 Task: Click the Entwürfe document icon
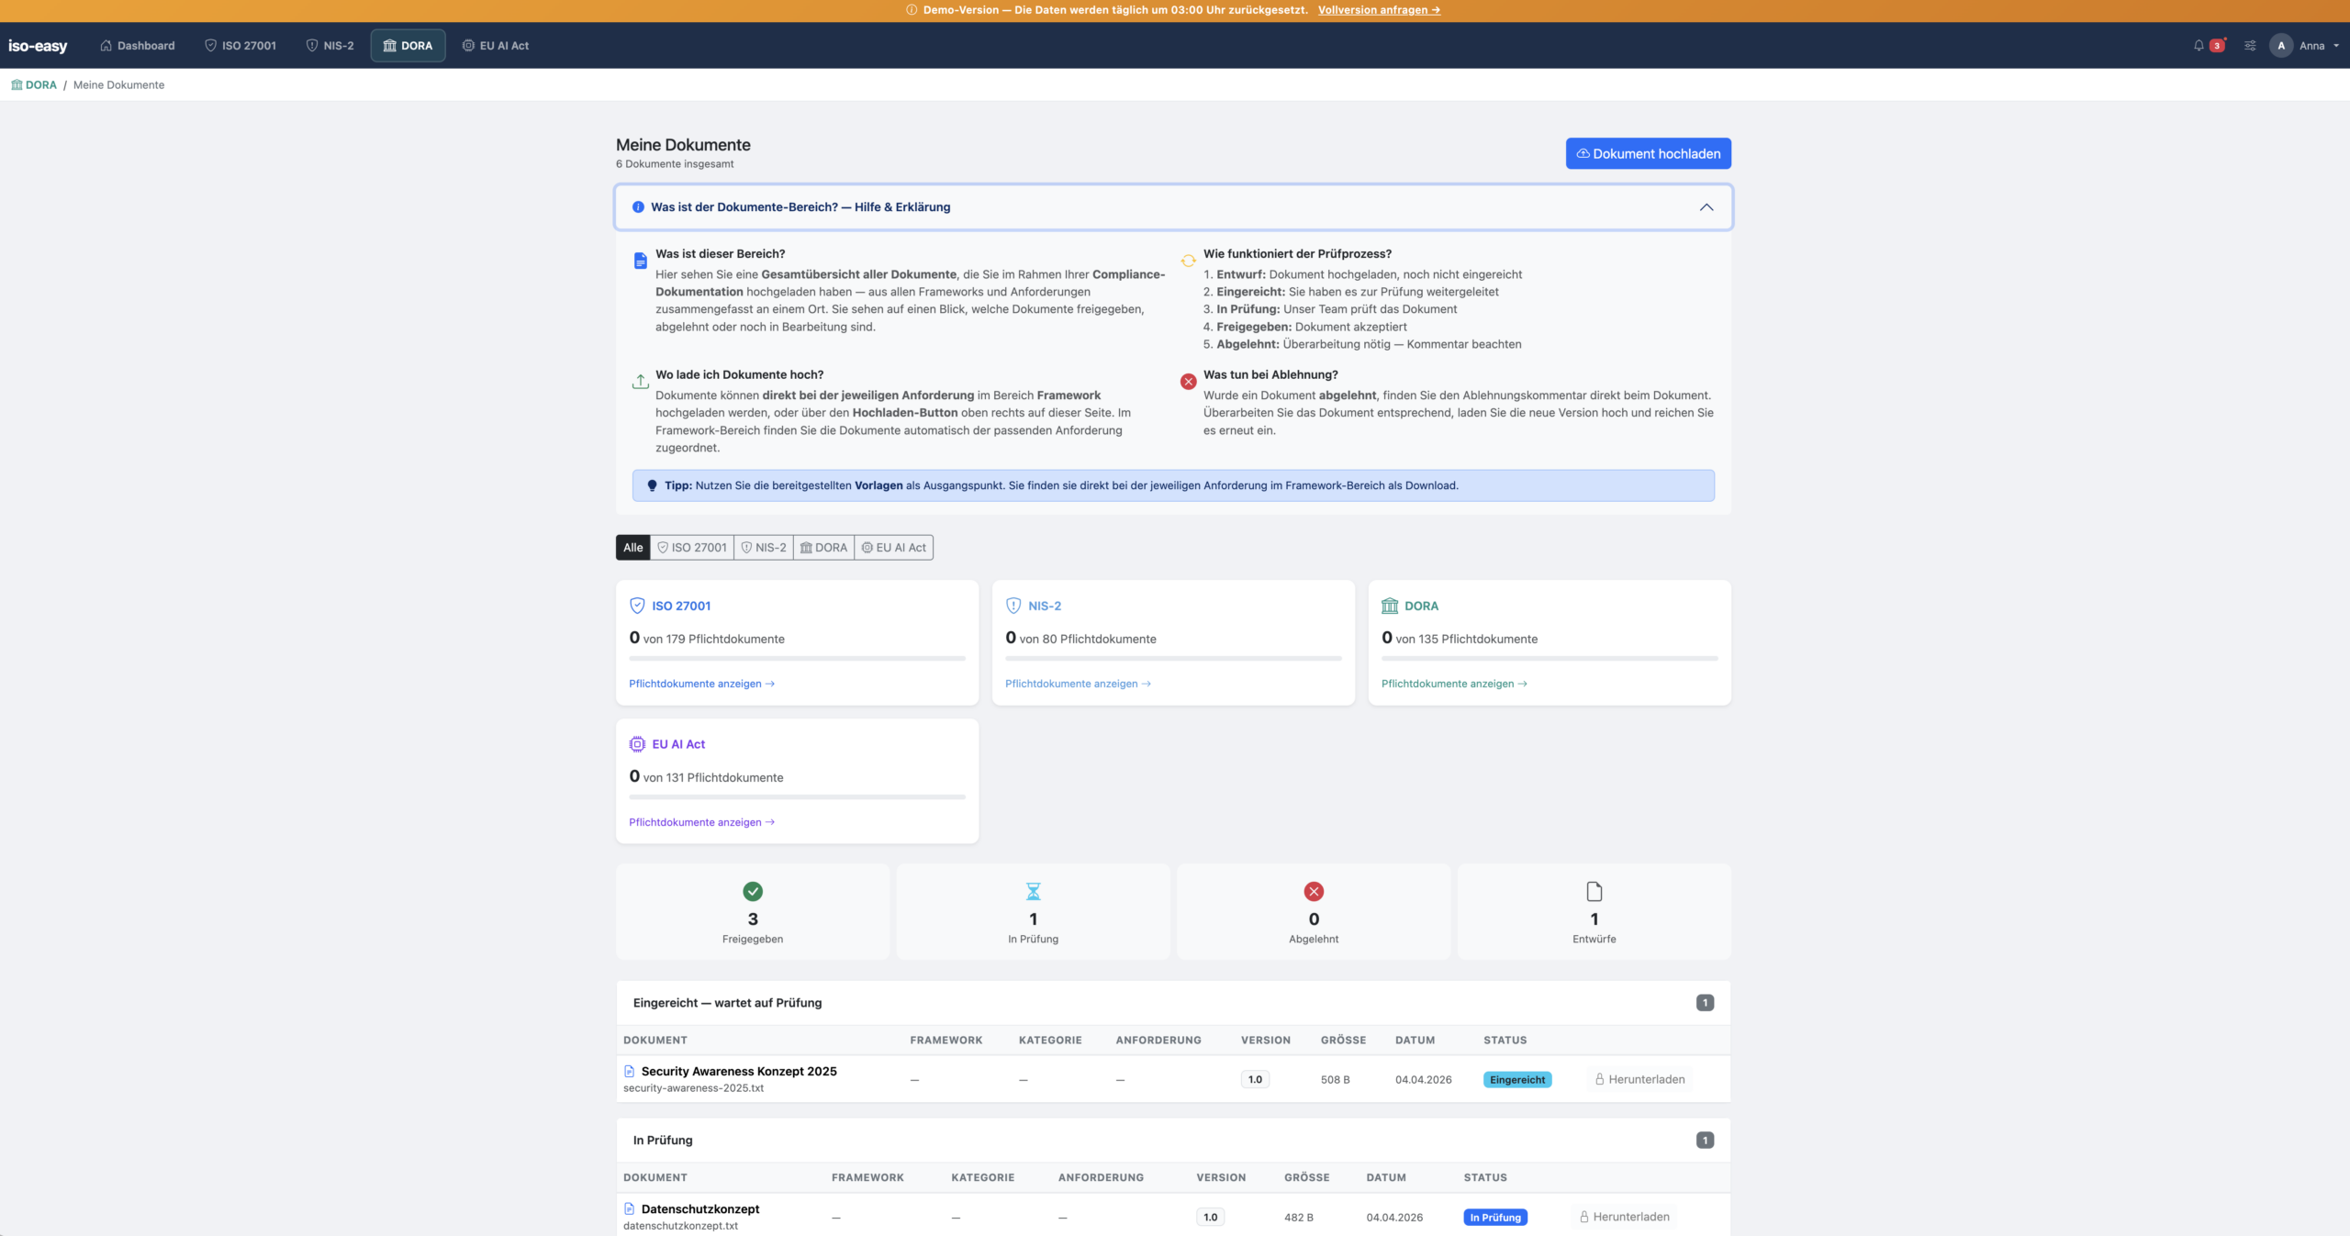(x=1594, y=891)
